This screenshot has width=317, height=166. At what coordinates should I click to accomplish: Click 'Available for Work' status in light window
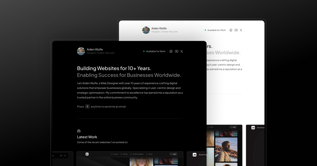(215, 30)
